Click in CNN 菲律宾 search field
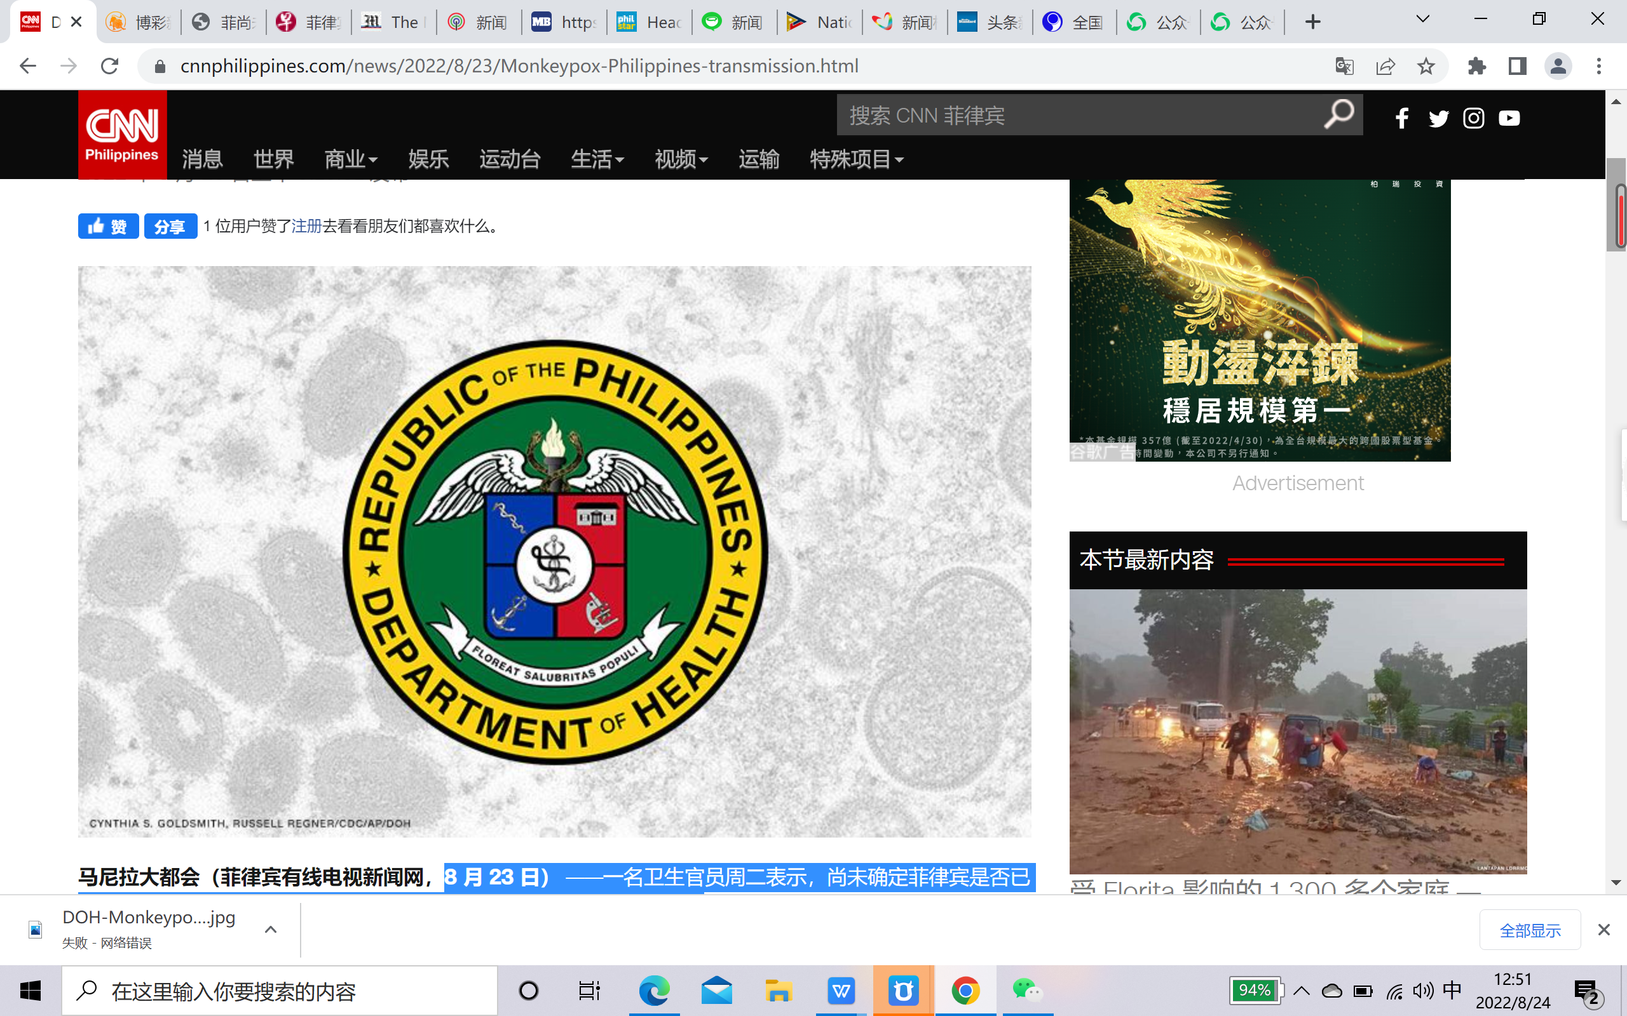Screen dimensions: 1627x1016 [x=1079, y=115]
